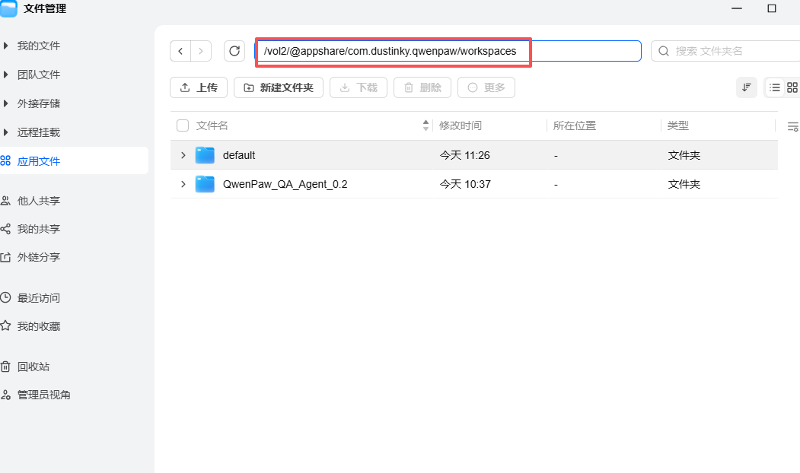Click the path address field

pos(448,51)
